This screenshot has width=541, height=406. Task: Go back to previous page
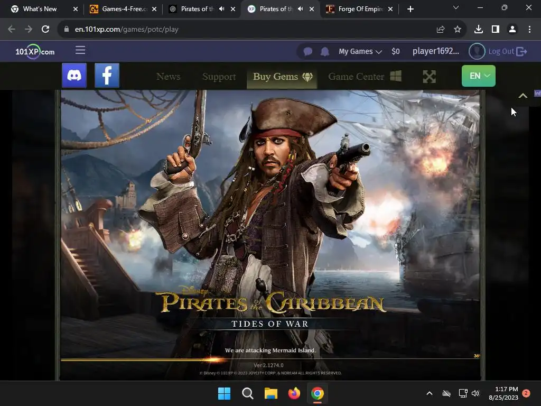12,30
